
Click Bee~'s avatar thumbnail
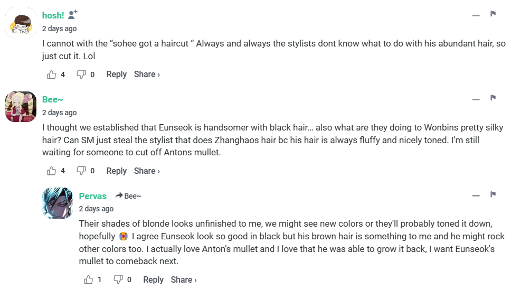point(21,107)
